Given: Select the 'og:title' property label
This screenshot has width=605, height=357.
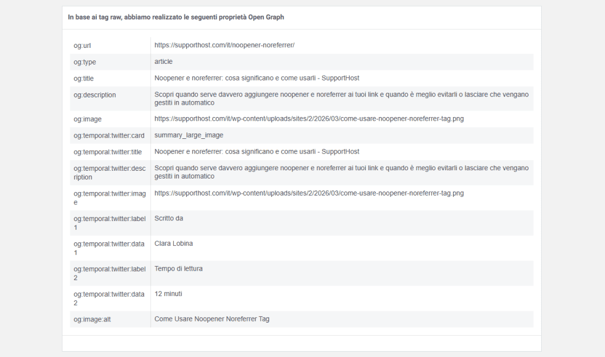Looking at the screenshot, I should pyautogui.click(x=84, y=79).
